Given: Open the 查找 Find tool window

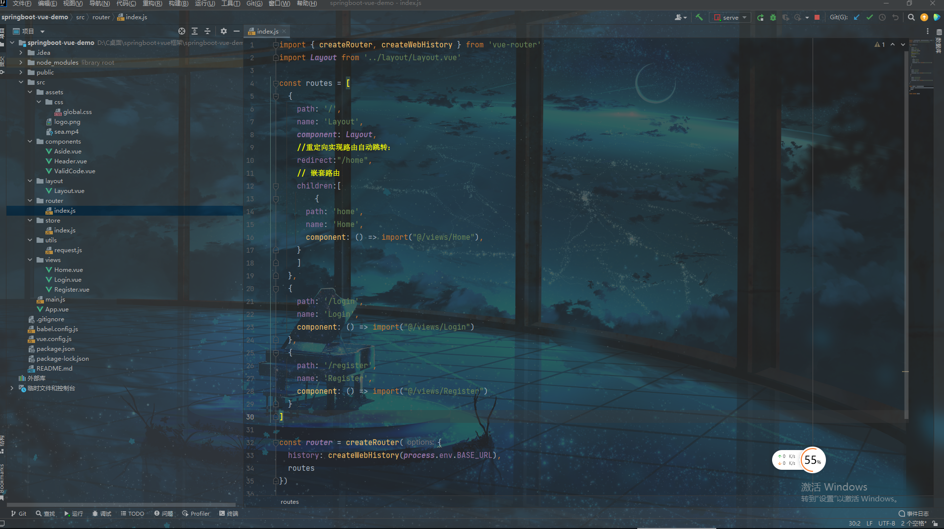Looking at the screenshot, I should pos(45,514).
